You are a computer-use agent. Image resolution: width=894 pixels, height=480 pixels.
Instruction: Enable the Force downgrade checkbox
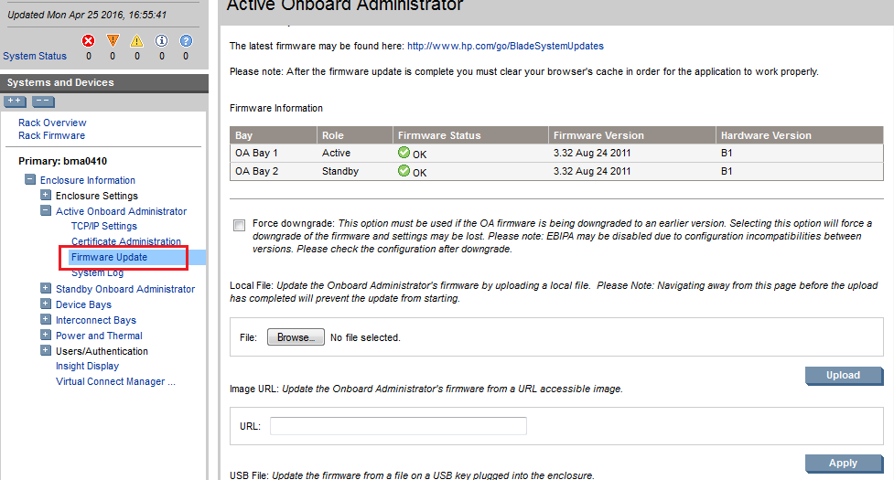[x=240, y=225]
